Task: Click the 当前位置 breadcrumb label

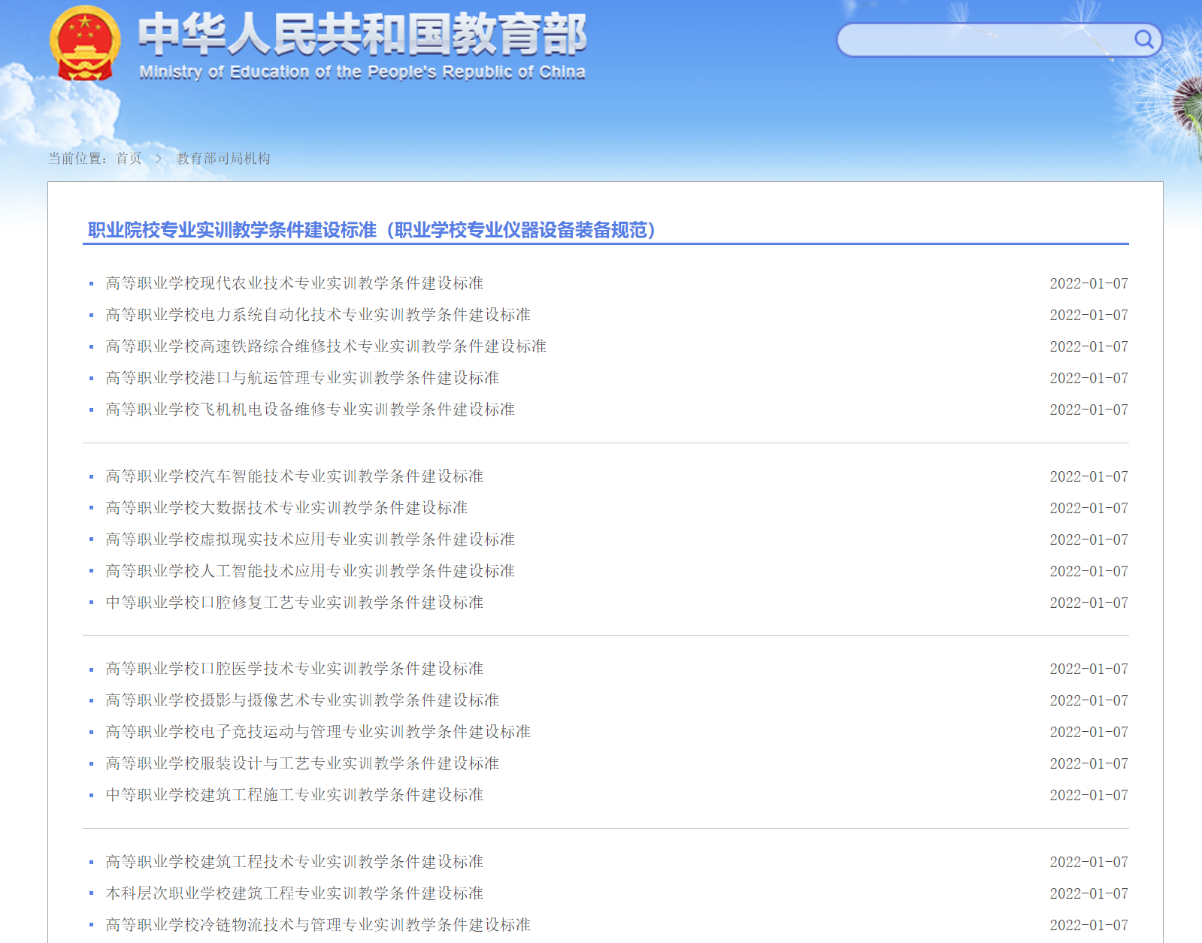Action: pos(79,159)
